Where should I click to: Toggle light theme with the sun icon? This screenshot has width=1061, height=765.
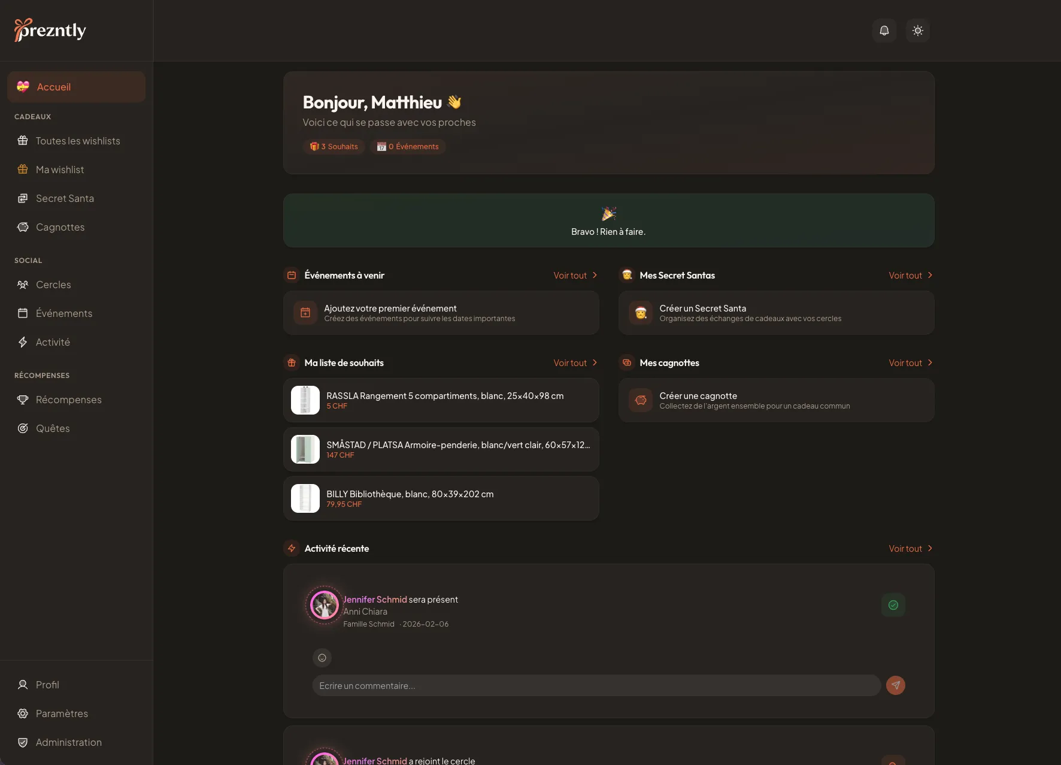click(918, 31)
